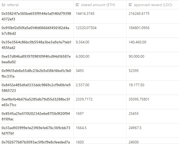Open referral address starting 0x558247e365be
The image size is (179, 150).
point(36,16)
